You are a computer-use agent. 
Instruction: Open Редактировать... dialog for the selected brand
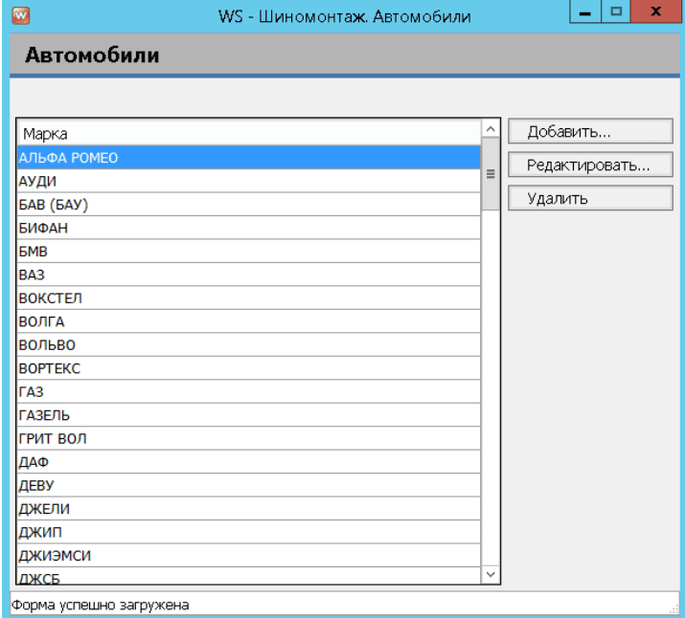[x=589, y=166]
